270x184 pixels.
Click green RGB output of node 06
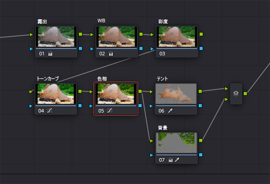200,91
